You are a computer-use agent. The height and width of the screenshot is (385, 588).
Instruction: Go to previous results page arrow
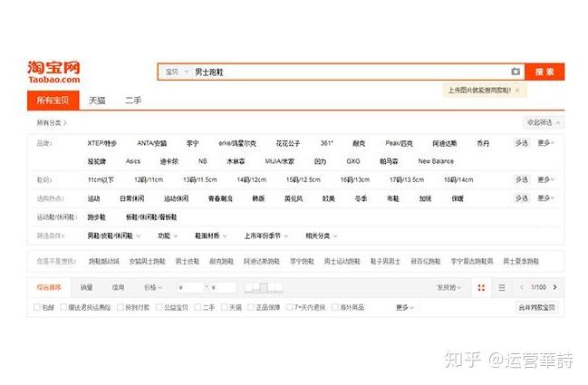pos(522,287)
